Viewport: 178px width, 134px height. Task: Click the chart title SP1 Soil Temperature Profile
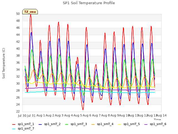click(x=89, y=3)
